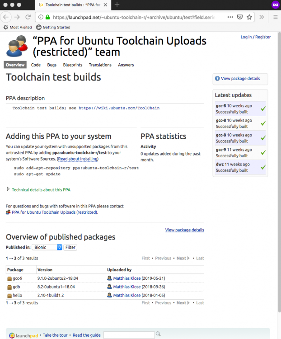Click the Getting Started bookmark
Viewport: 281px width, 339px height.
53,27
